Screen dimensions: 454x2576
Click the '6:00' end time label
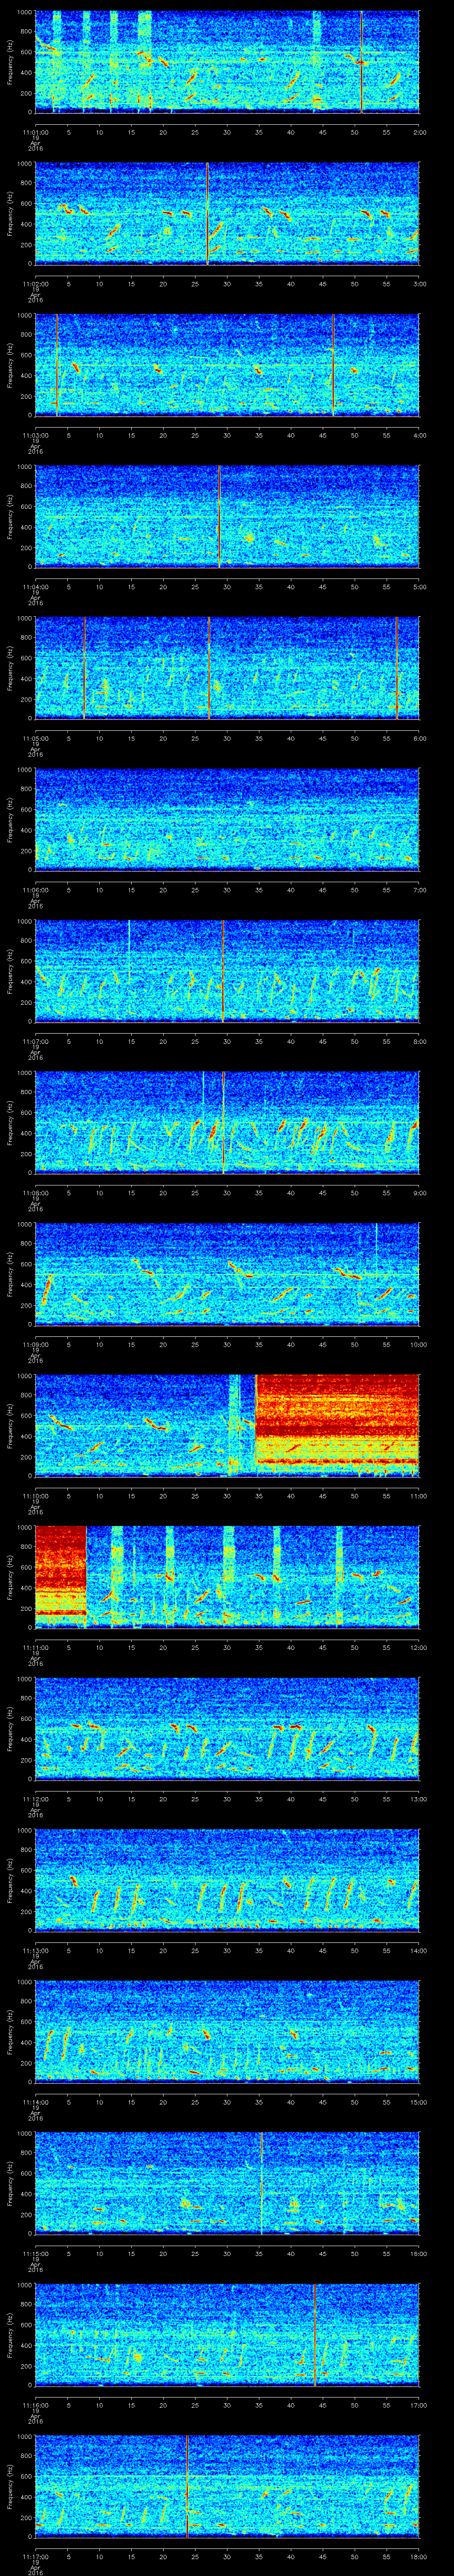click(x=419, y=737)
